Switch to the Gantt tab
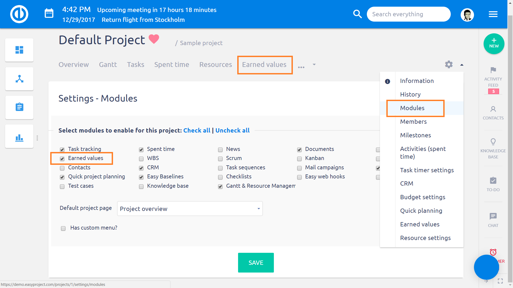 (108, 65)
